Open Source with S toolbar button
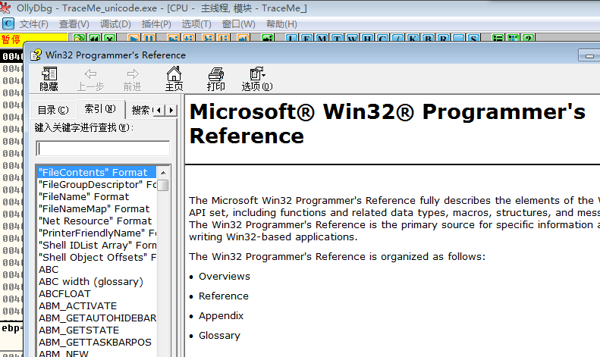 [x=474, y=38]
